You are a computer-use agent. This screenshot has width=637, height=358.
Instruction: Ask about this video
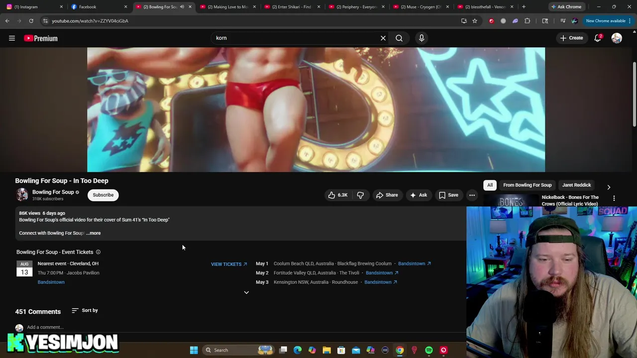(x=418, y=195)
